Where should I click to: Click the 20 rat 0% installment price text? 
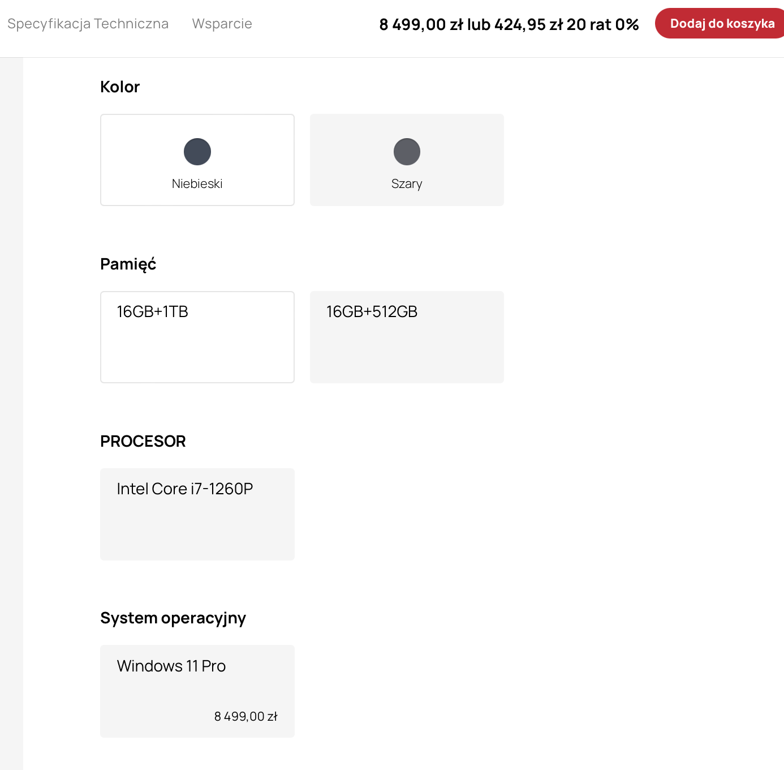[x=602, y=24]
